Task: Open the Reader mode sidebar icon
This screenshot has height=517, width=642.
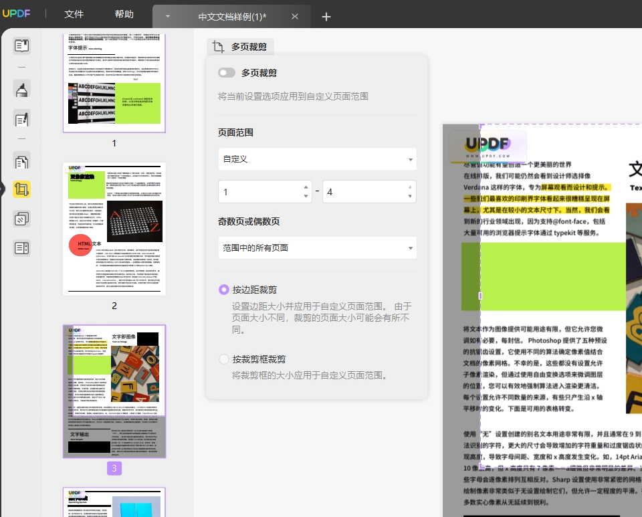Action: [21, 45]
